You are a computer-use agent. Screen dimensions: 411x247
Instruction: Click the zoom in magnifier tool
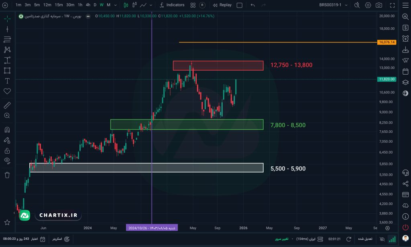tap(7, 115)
